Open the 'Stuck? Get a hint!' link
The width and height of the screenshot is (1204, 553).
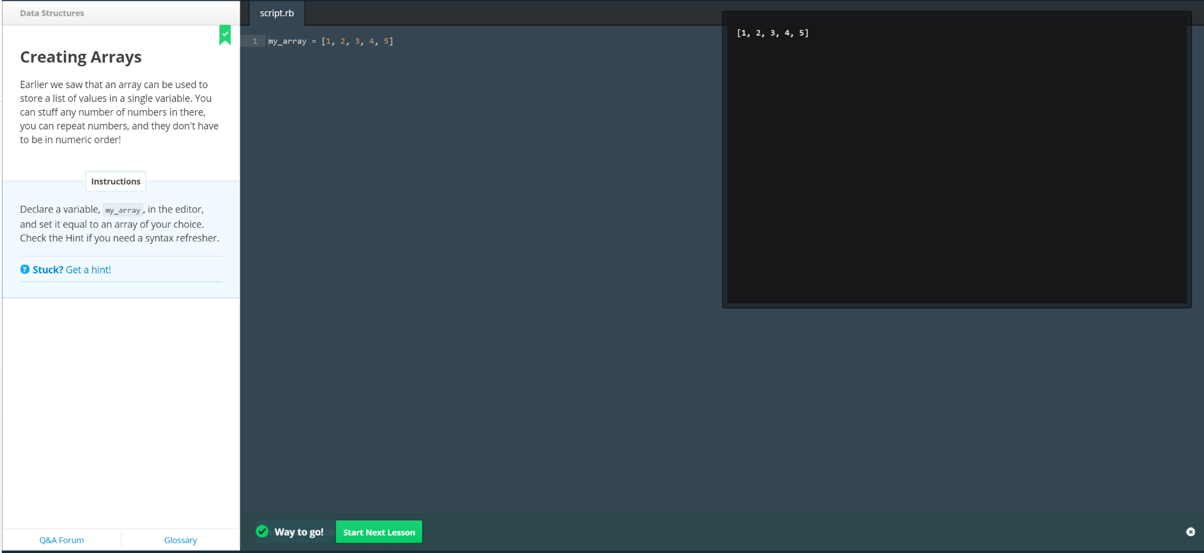click(71, 270)
